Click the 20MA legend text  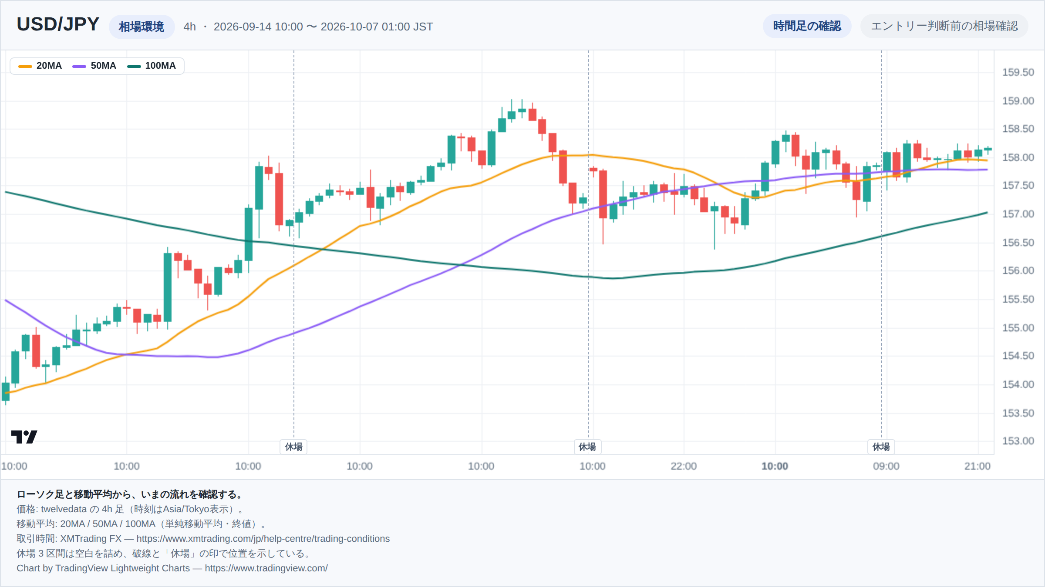click(49, 66)
